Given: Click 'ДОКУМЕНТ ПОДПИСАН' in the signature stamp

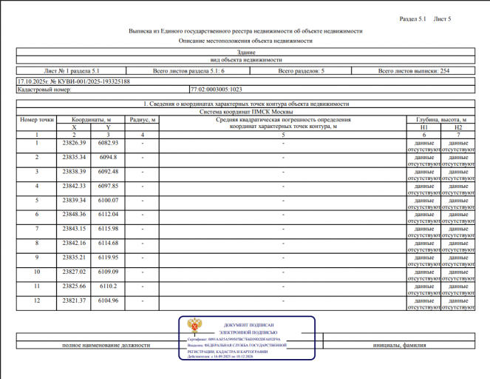Looking at the screenshot, I should pos(249,325).
